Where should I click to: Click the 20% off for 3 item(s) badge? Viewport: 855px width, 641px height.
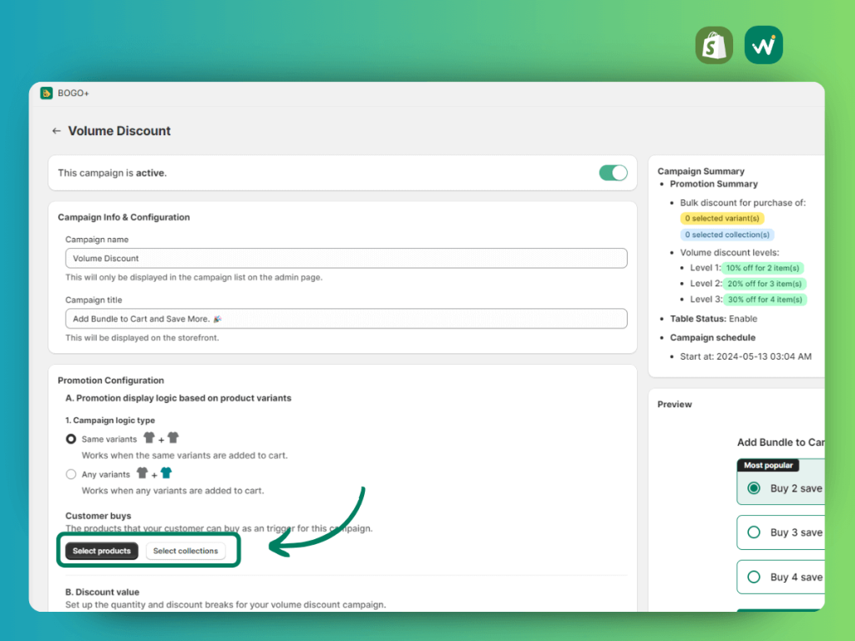pyautogui.click(x=765, y=284)
